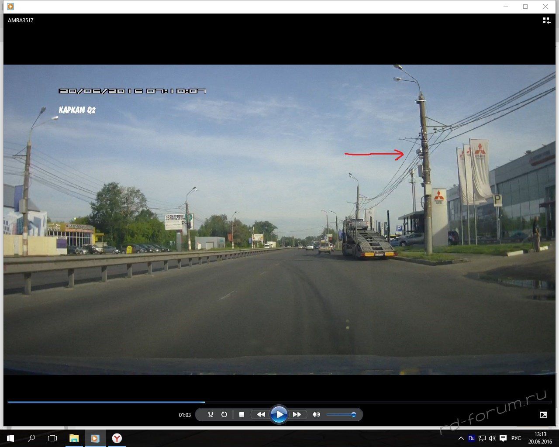Open Task View
Screen dimensions: 559x447
(x=52, y=438)
